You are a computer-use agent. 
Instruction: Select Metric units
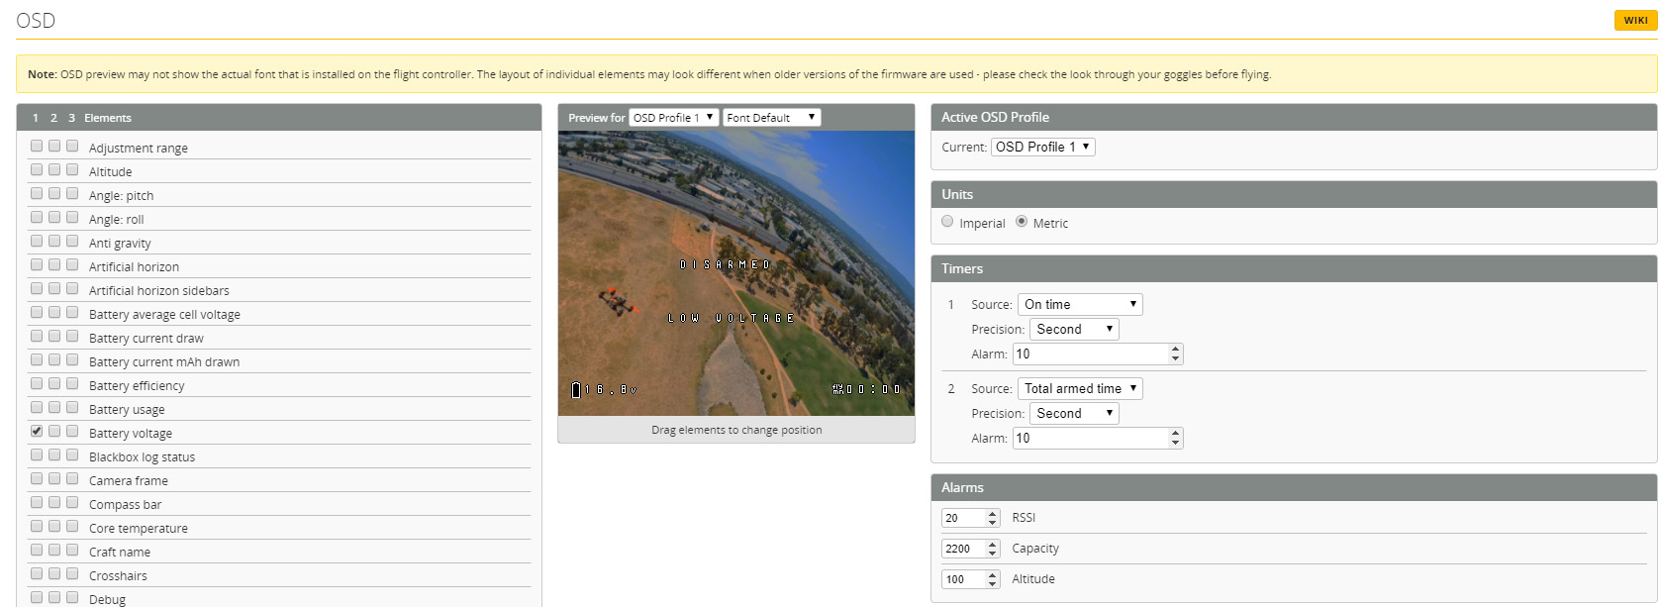click(x=1022, y=222)
